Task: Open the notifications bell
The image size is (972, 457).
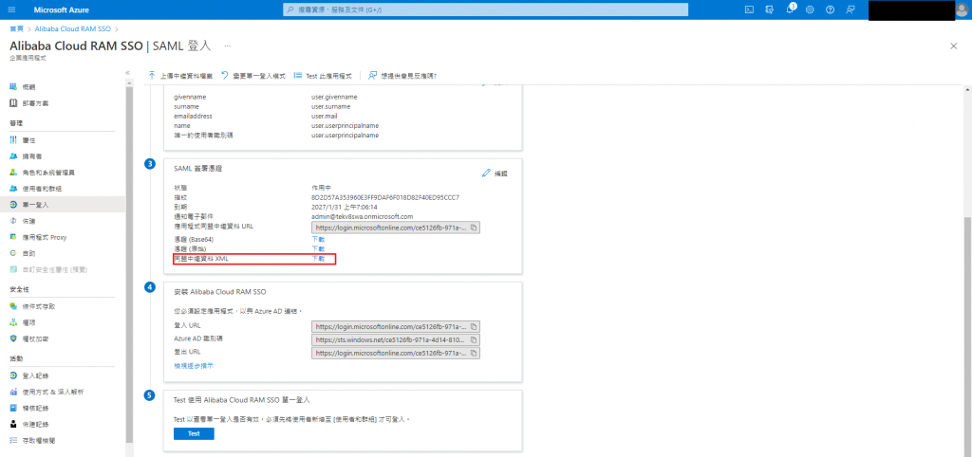Action: click(790, 9)
